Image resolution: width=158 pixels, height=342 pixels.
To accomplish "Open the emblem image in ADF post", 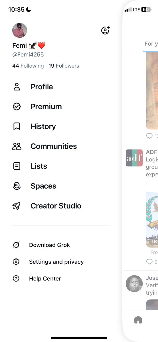I will 152,214.
